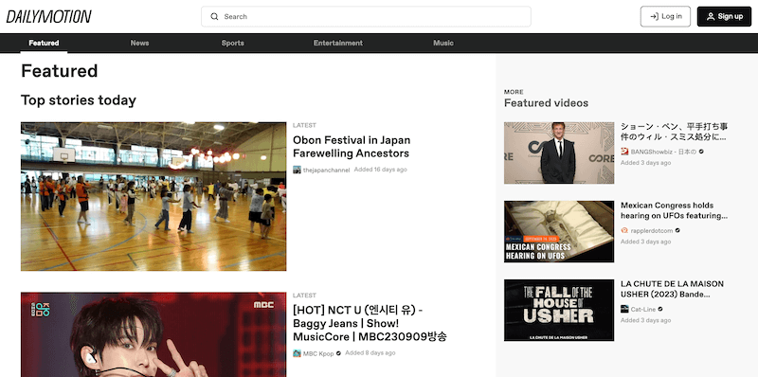Select the Featured tab
This screenshot has width=758, height=377.
[44, 43]
